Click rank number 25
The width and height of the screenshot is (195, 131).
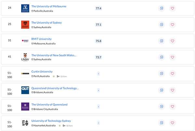[9, 24]
